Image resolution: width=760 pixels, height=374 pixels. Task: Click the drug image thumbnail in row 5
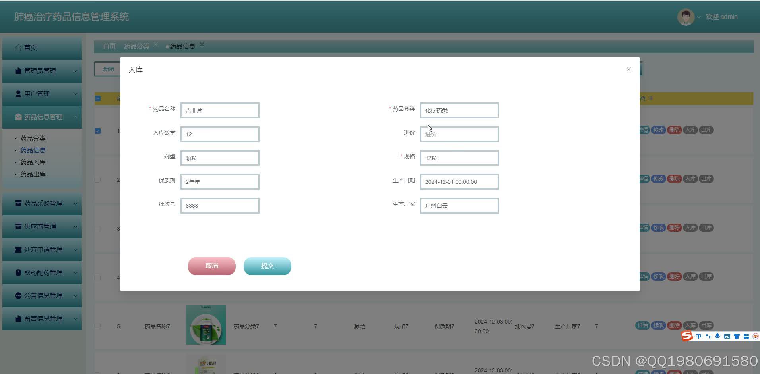point(206,325)
